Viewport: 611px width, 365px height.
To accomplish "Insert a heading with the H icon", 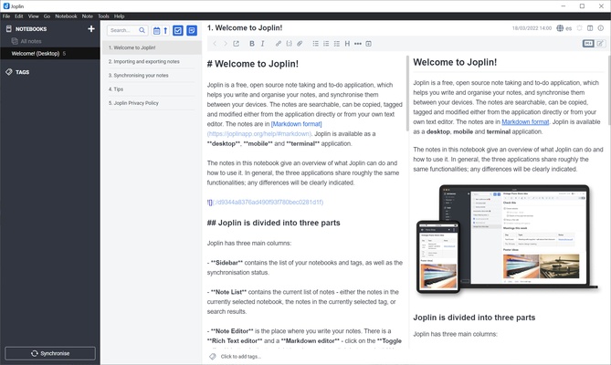I will (347, 44).
